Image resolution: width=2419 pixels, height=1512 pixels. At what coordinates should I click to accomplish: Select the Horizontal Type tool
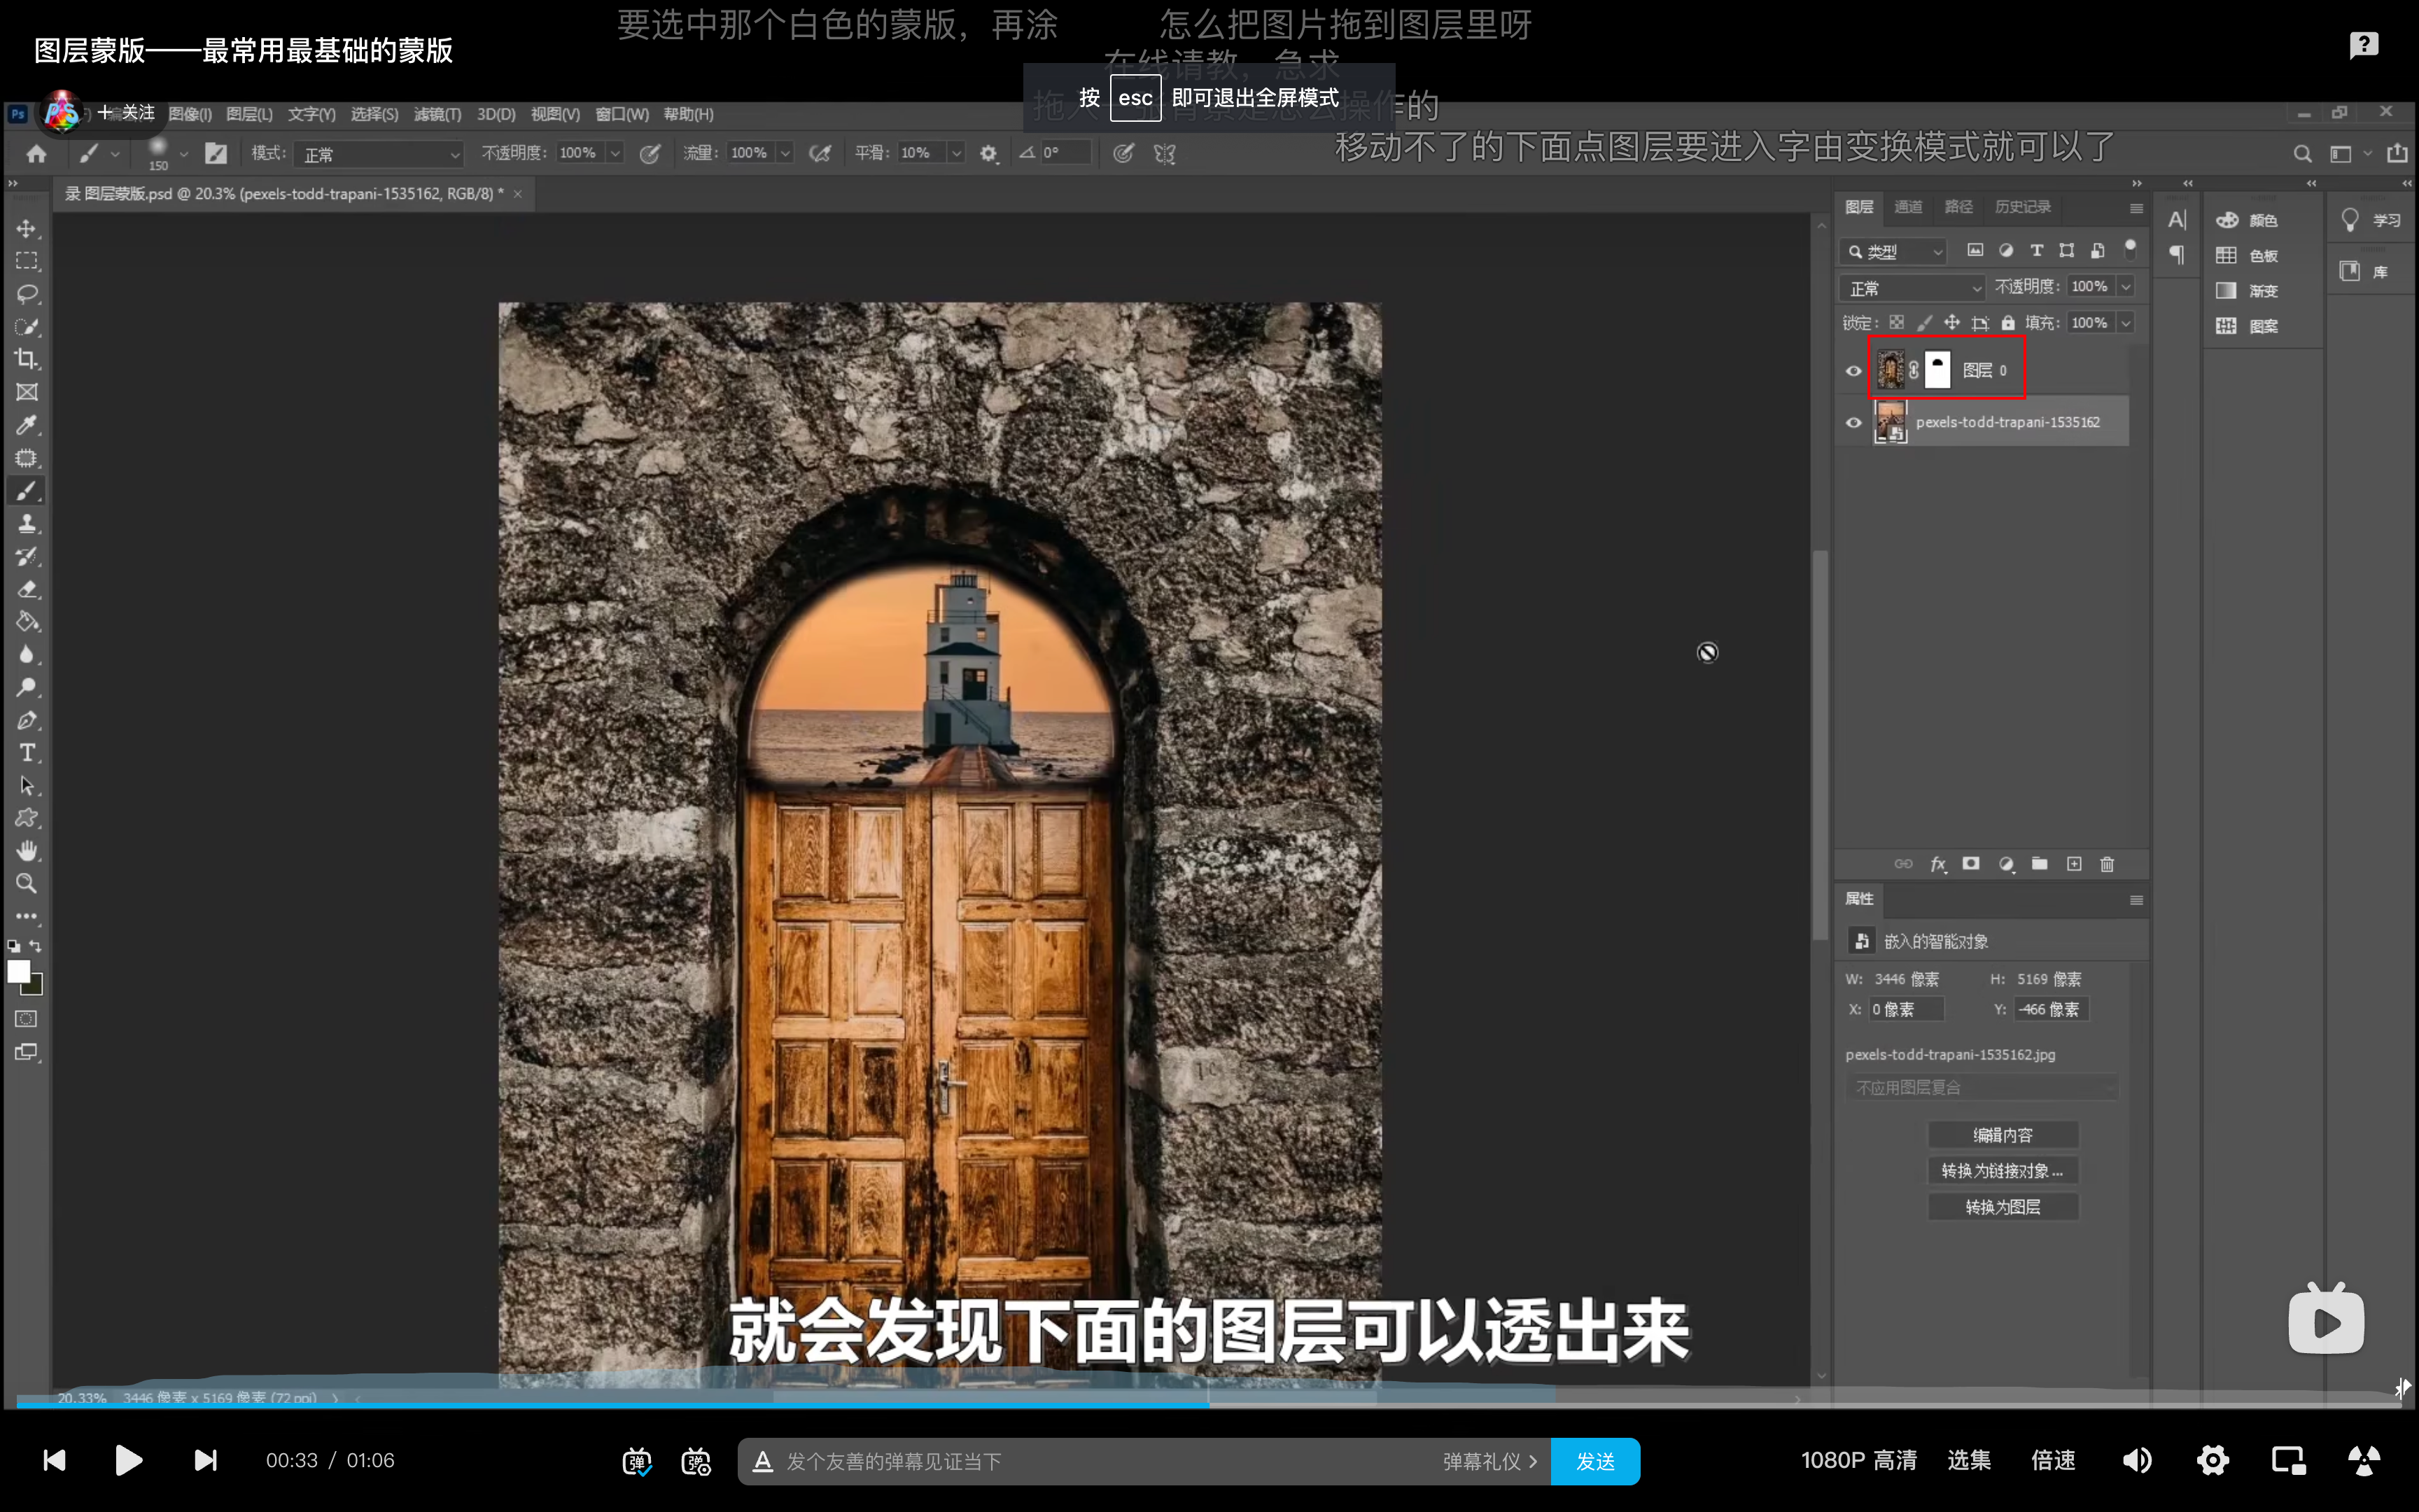(x=27, y=753)
